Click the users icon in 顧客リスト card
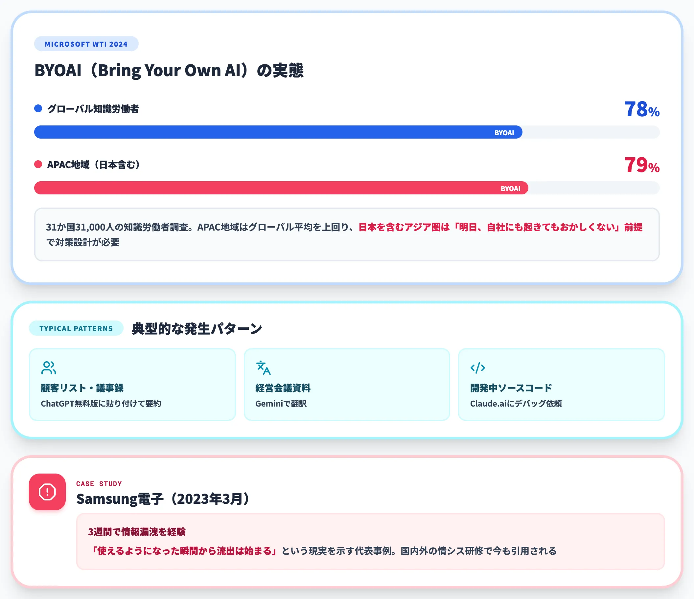The width and height of the screenshot is (694, 599). [x=49, y=367]
